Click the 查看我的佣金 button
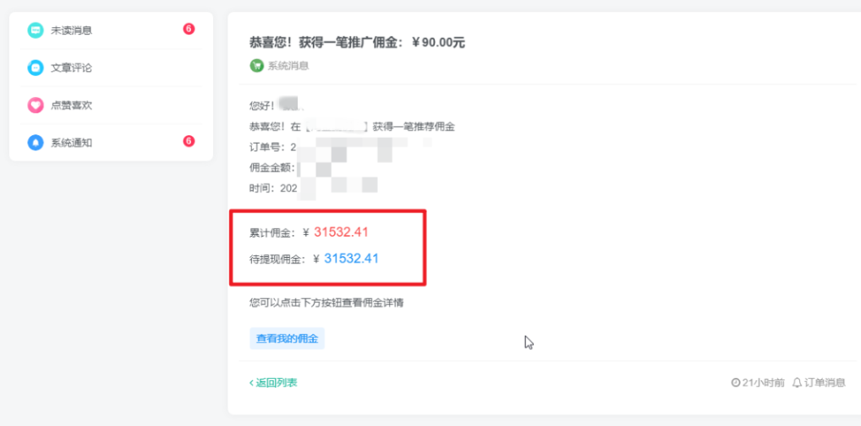 [x=288, y=339]
